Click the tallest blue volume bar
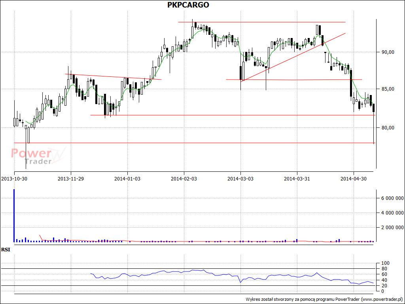This screenshot has height=304, width=405. coord(14,216)
